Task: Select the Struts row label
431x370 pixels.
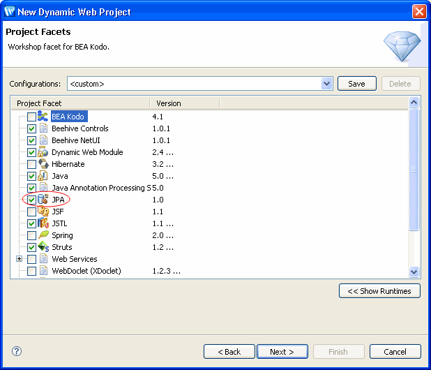Action: pyautogui.click(x=62, y=247)
